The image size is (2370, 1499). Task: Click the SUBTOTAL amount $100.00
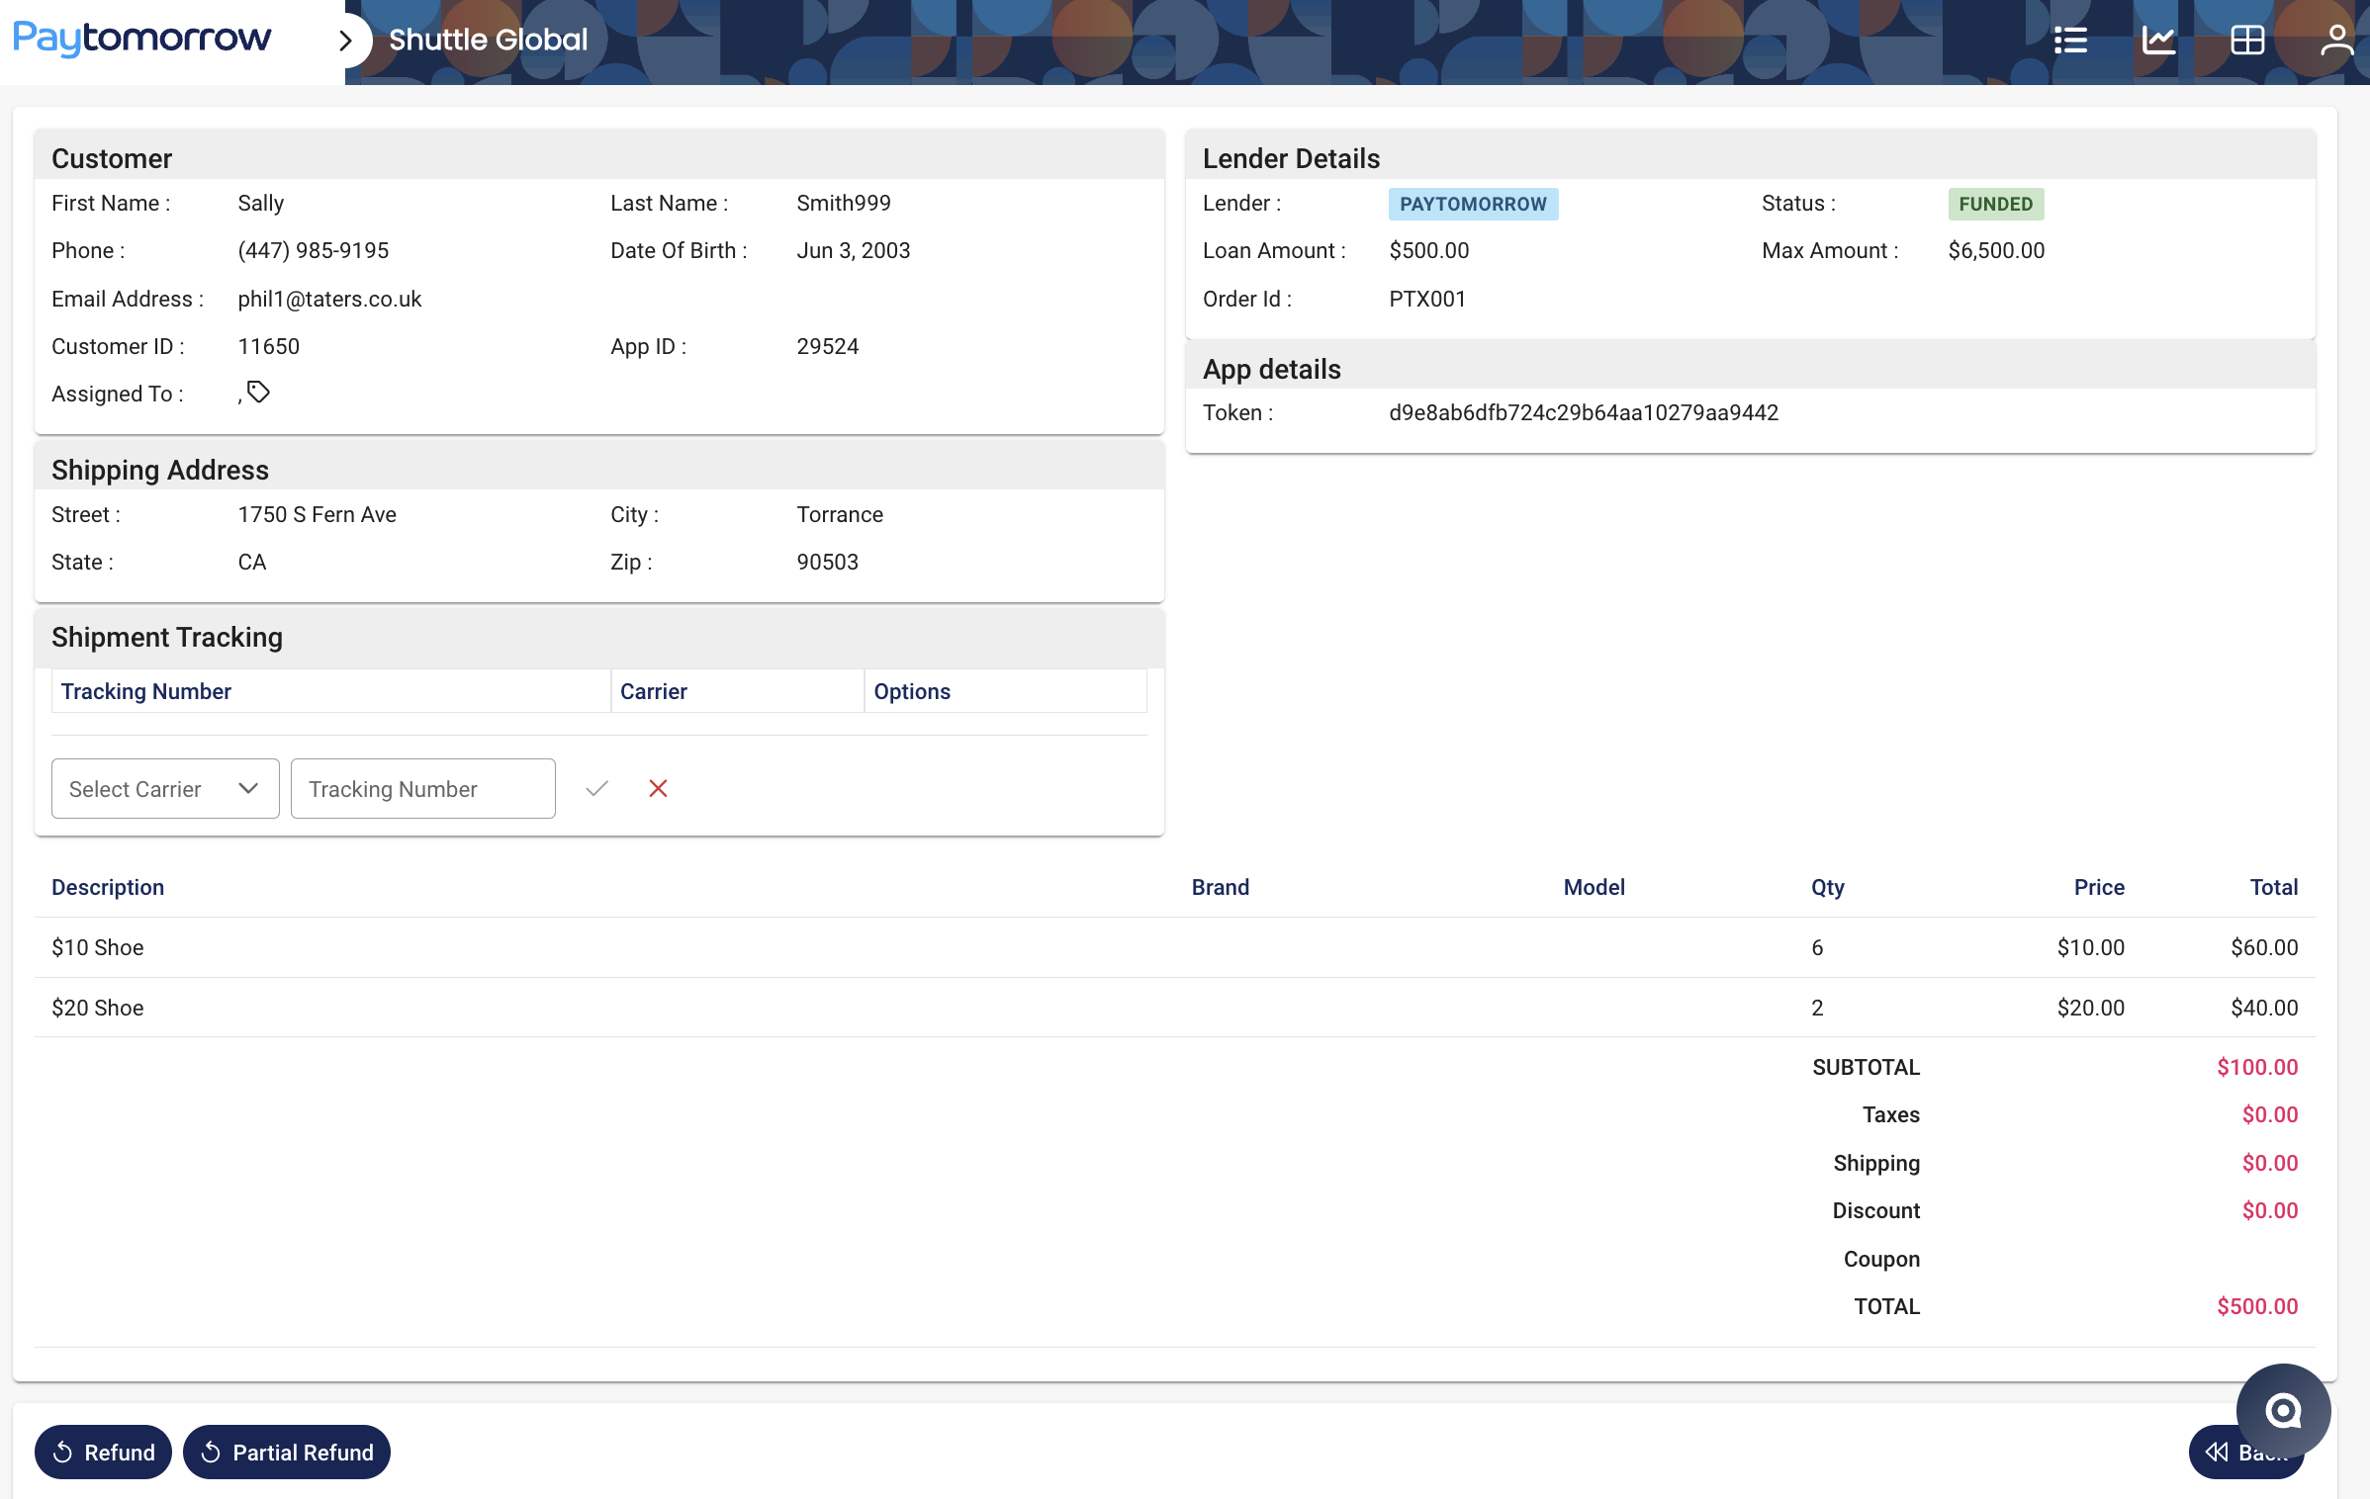[x=2257, y=1068]
